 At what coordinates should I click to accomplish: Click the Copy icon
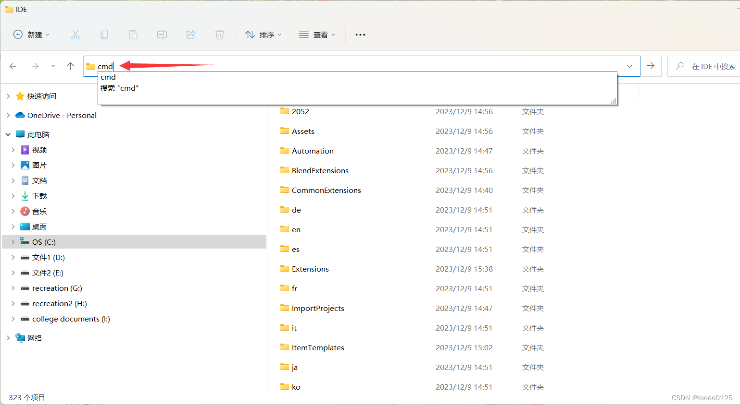pyautogui.click(x=104, y=34)
